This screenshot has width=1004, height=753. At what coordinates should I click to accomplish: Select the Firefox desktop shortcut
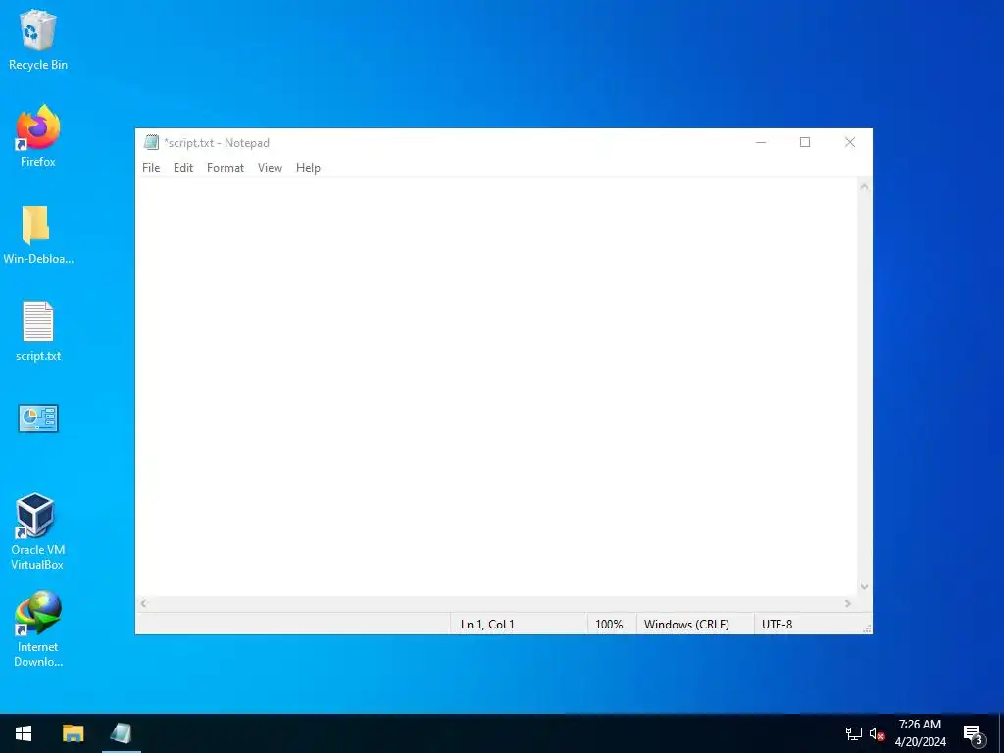click(x=38, y=136)
